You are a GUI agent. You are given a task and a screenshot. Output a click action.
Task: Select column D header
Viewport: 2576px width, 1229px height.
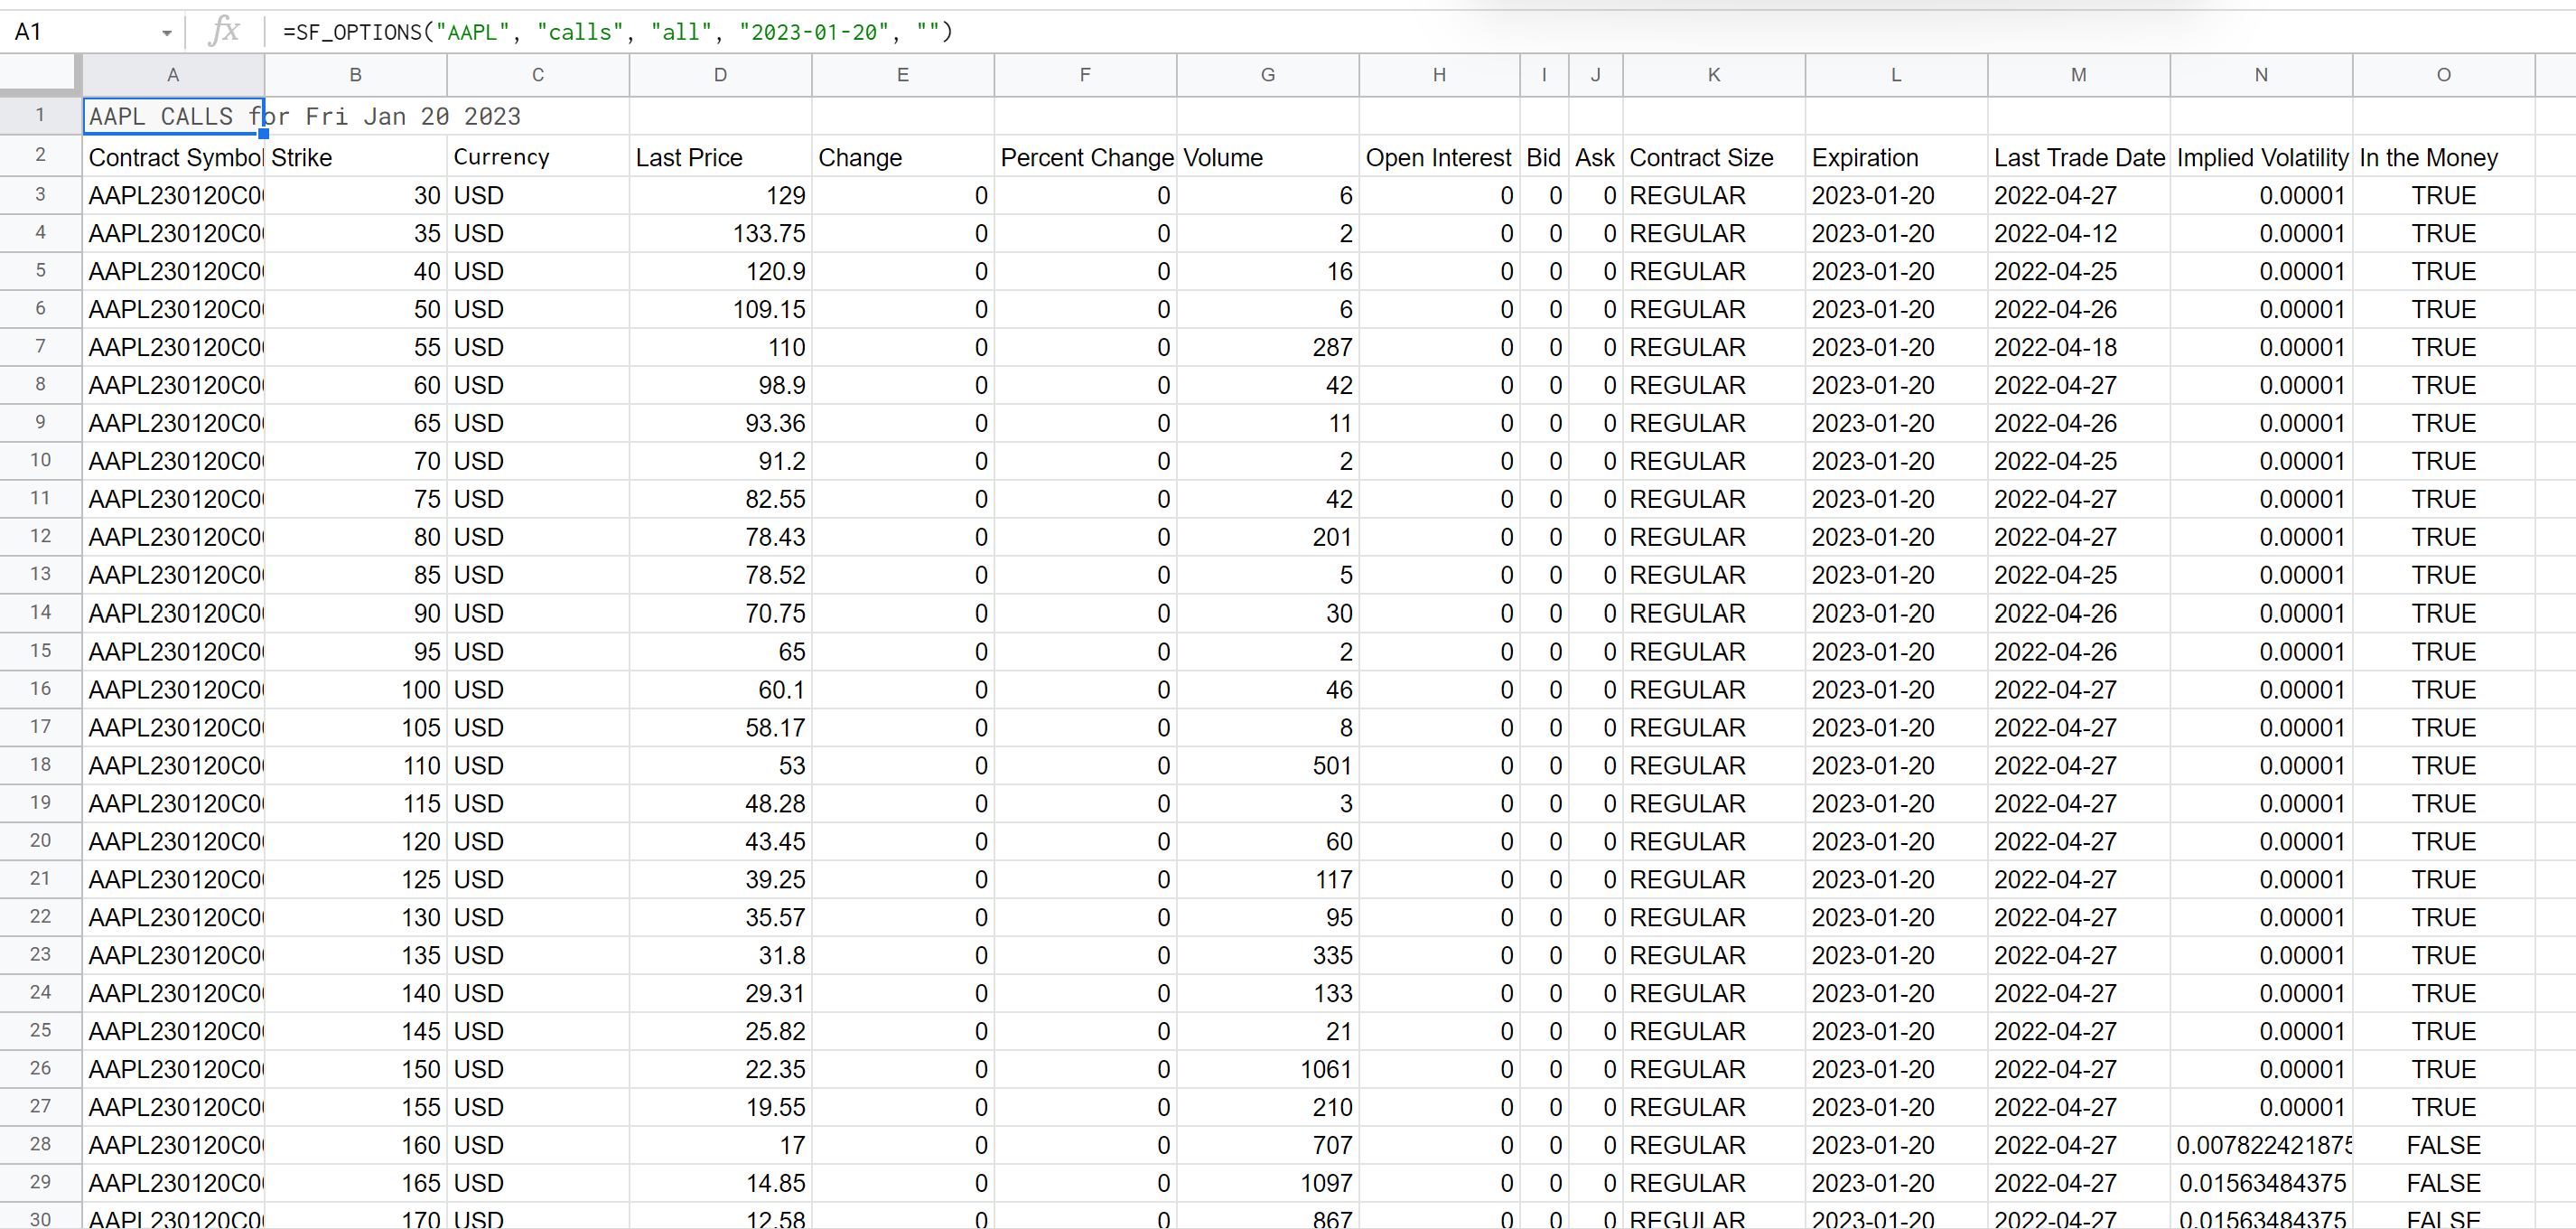point(720,75)
